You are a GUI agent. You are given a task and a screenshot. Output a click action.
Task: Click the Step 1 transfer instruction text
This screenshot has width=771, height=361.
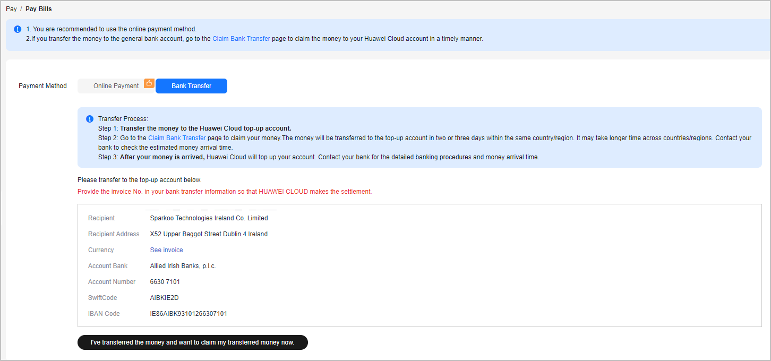[x=195, y=128]
